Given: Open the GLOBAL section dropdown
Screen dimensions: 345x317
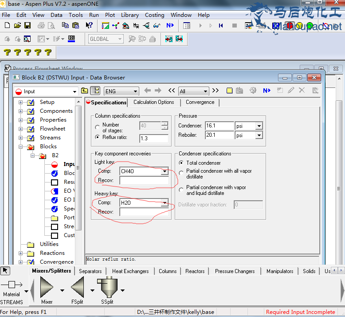Looking at the screenshot, I should (x=120, y=39).
